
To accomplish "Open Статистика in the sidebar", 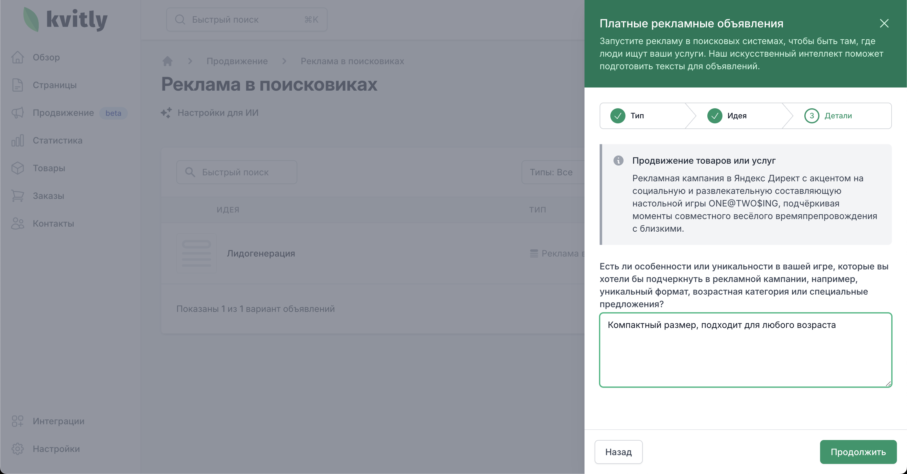I will pos(57,140).
